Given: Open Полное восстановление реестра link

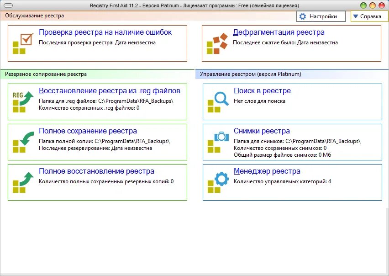Looking at the screenshot, I should [96, 171].
